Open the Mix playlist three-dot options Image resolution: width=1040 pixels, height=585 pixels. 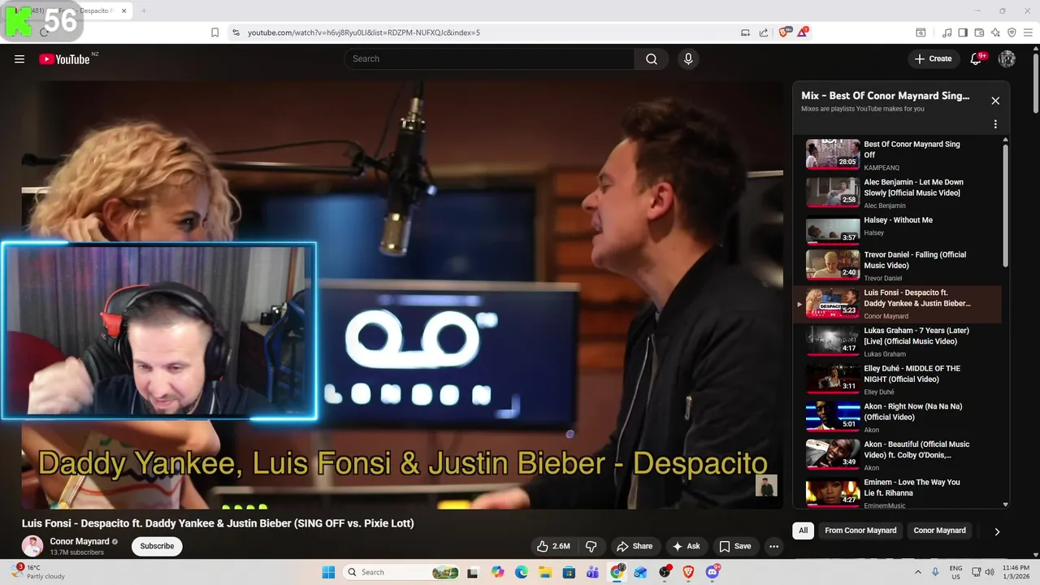pos(995,124)
